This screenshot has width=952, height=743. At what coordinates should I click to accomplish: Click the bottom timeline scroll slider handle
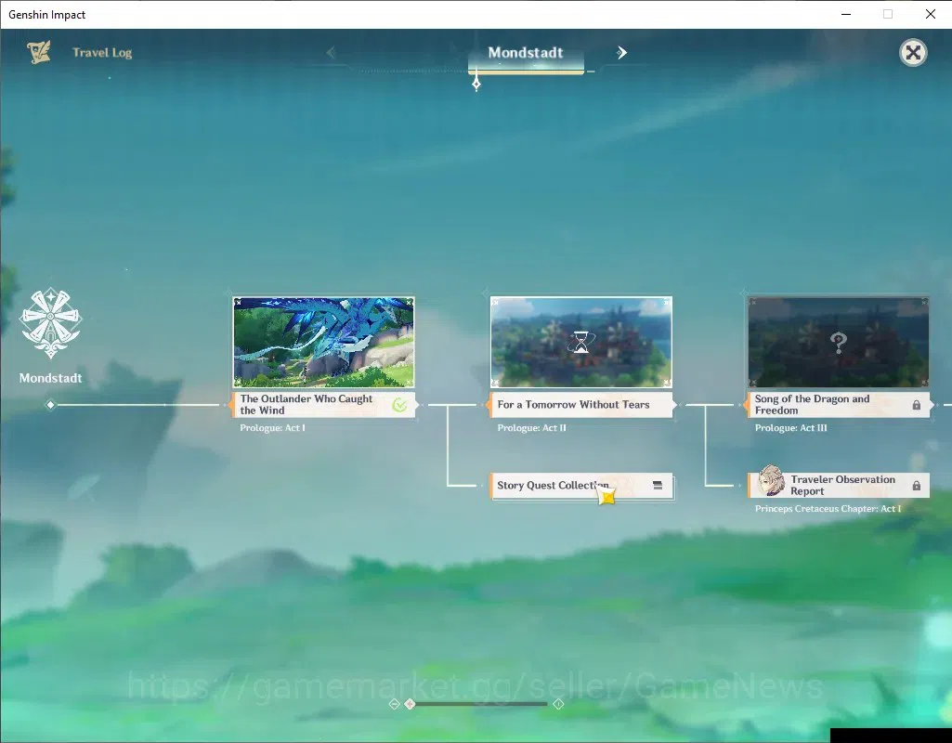410,704
